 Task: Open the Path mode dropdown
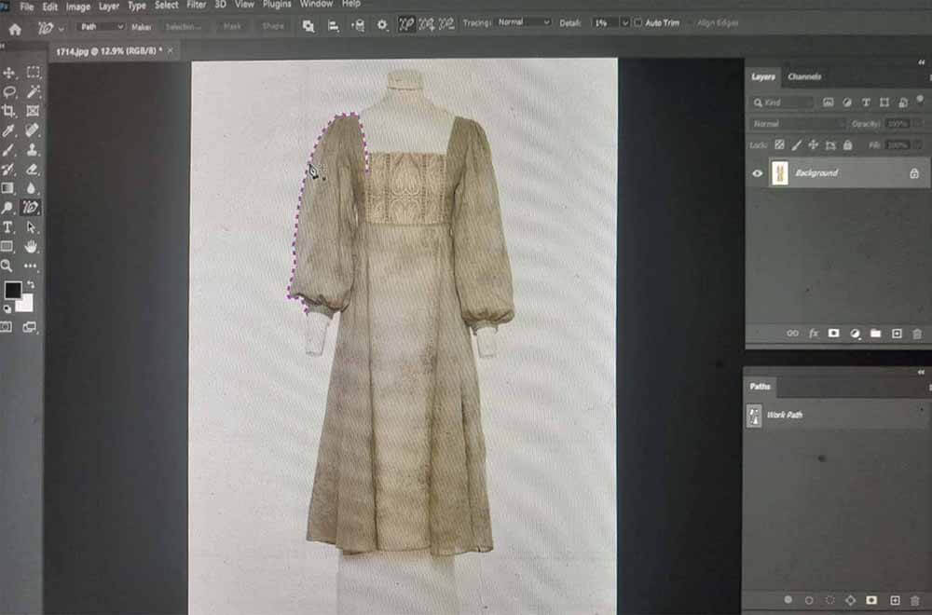point(101,27)
